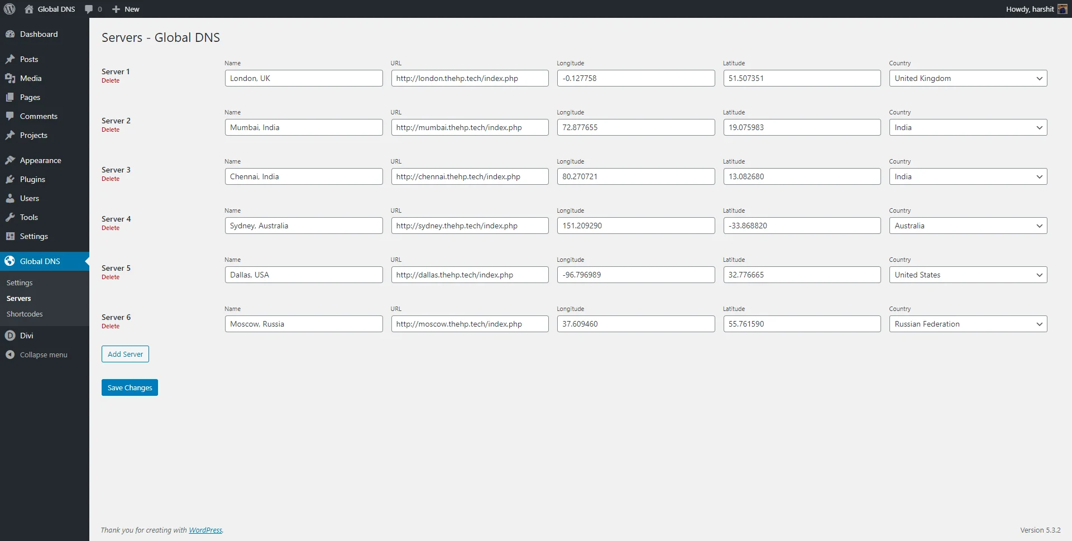Select the Posts icon in sidebar
This screenshot has height=541, width=1072.
(x=9, y=59)
